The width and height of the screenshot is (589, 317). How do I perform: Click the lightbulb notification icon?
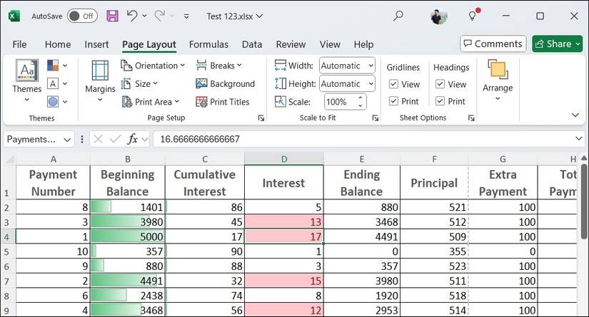[x=473, y=16]
